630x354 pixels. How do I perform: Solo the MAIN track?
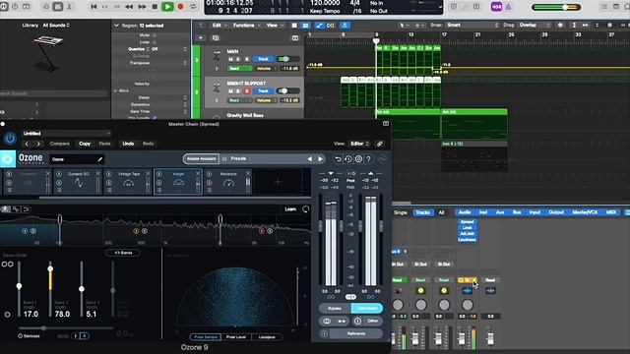tap(238, 59)
